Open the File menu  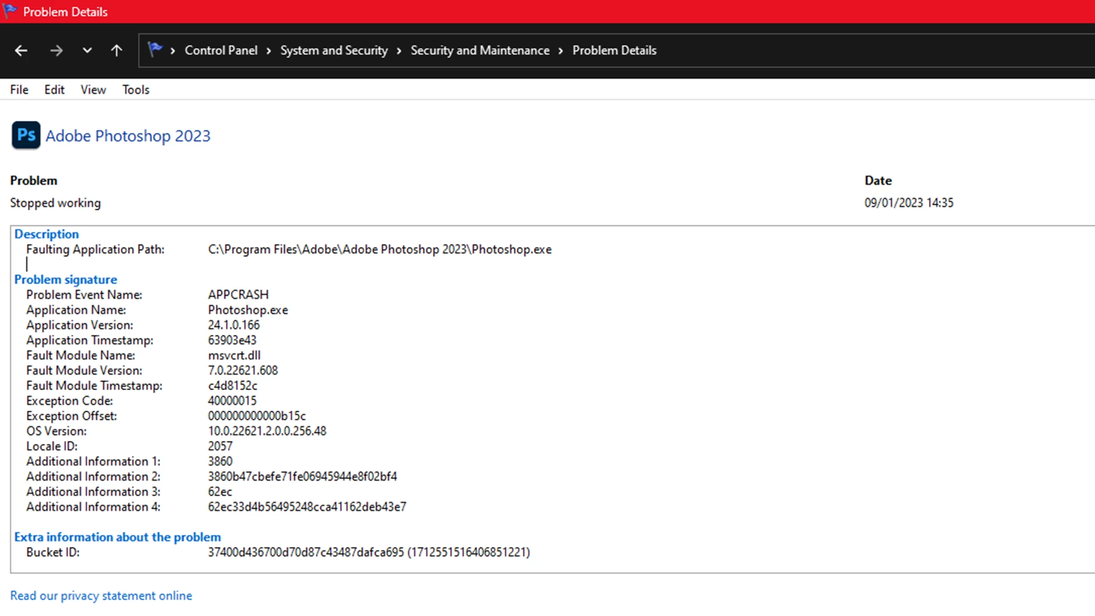pyautogui.click(x=19, y=90)
